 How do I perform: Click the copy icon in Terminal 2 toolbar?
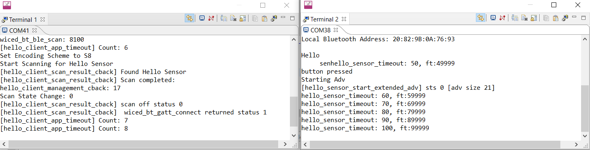click(546, 18)
